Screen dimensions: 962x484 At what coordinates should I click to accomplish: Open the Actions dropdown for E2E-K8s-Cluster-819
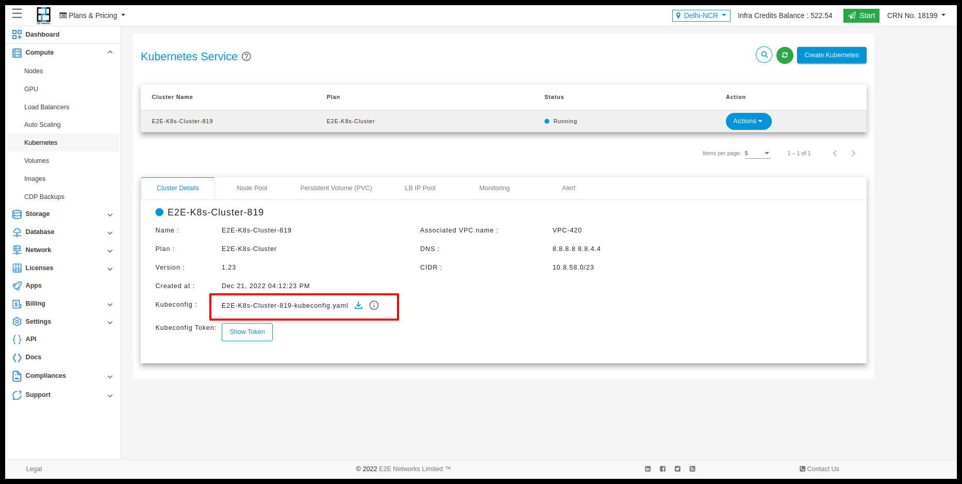(749, 121)
